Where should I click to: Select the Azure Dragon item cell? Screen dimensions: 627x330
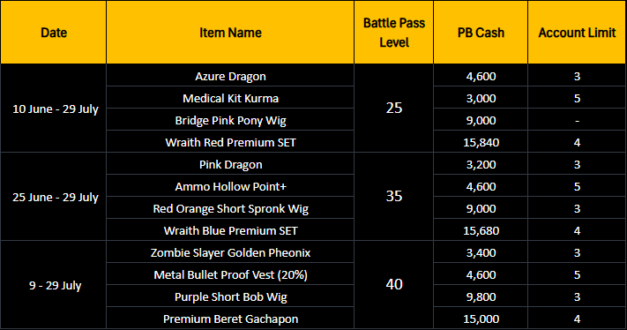point(230,76)
